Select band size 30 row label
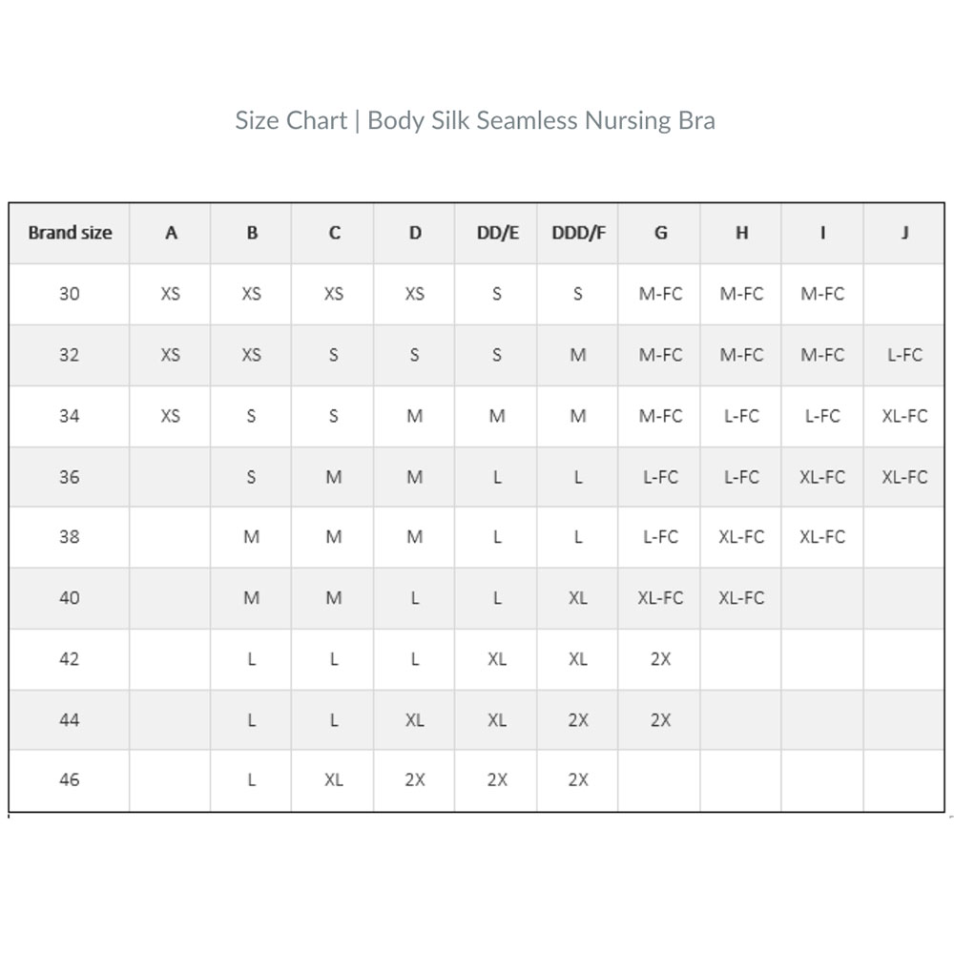The image size is (954, 954). (x=70, y=294)
